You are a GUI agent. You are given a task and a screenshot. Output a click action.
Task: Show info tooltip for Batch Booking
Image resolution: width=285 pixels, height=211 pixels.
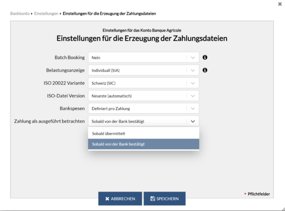click(x=205, y=57)
